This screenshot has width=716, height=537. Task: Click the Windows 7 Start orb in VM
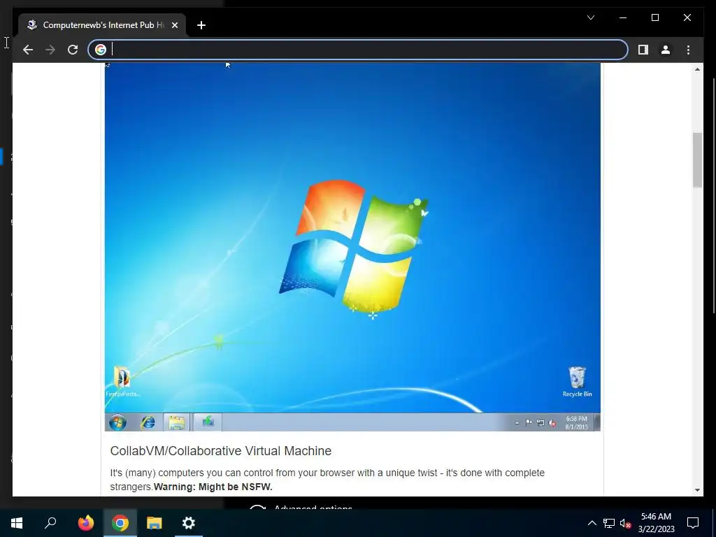(x=117, y=422)
